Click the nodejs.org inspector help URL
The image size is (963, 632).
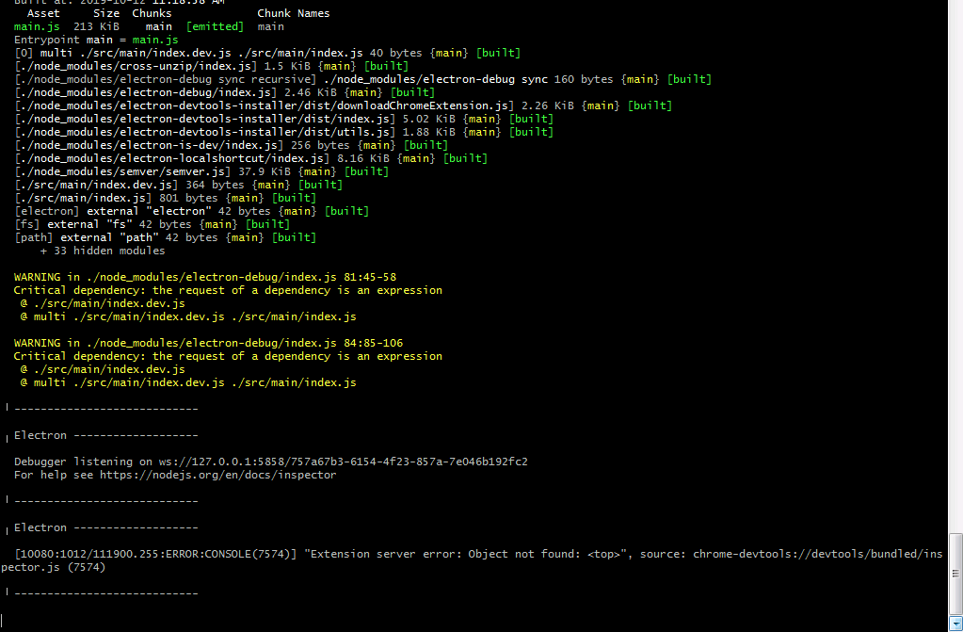217,476
